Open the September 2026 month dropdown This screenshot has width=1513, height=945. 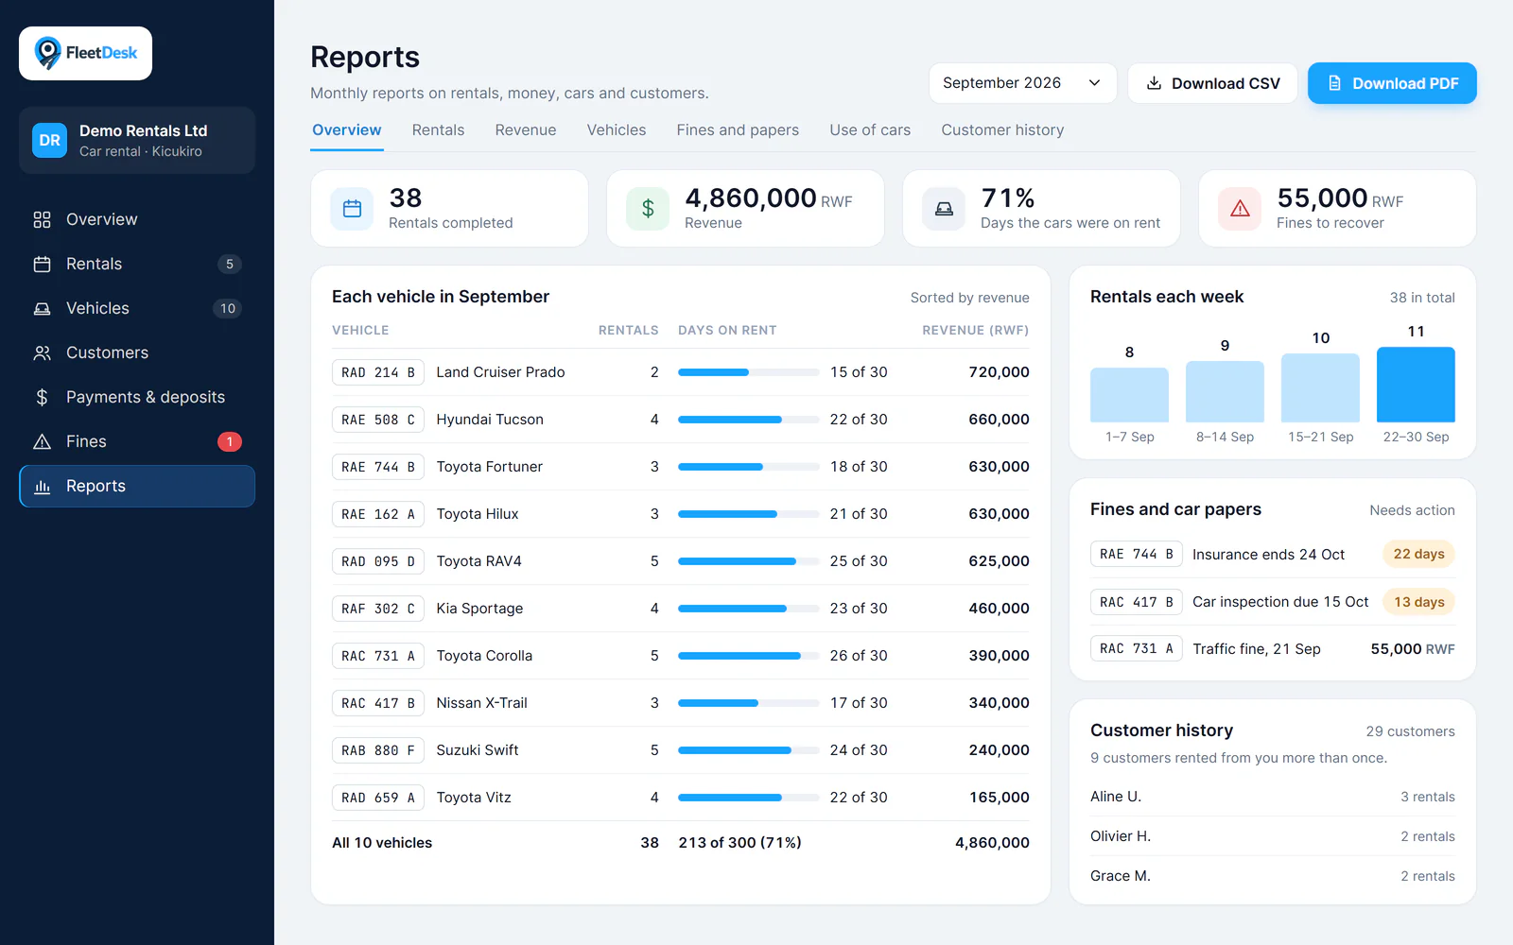pyautogui.click(x=1022, y=83)
